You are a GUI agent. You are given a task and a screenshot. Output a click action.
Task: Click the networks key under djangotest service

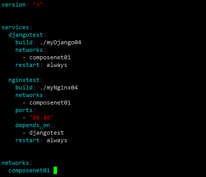coord(29,50)
